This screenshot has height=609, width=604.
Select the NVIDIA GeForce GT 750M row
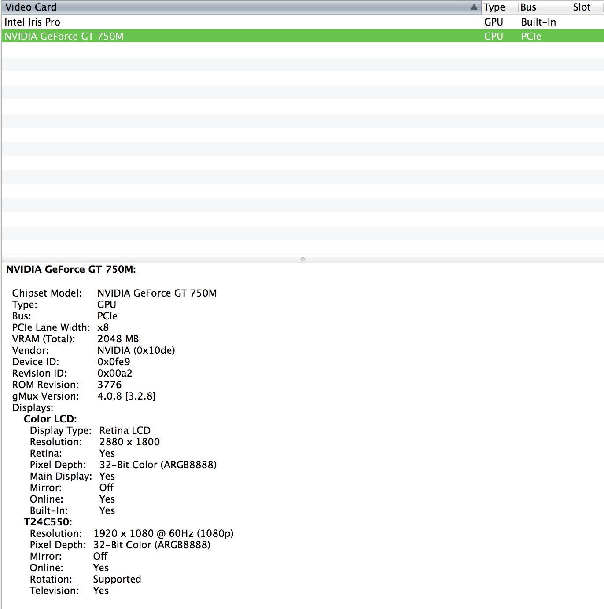point(64,36)
